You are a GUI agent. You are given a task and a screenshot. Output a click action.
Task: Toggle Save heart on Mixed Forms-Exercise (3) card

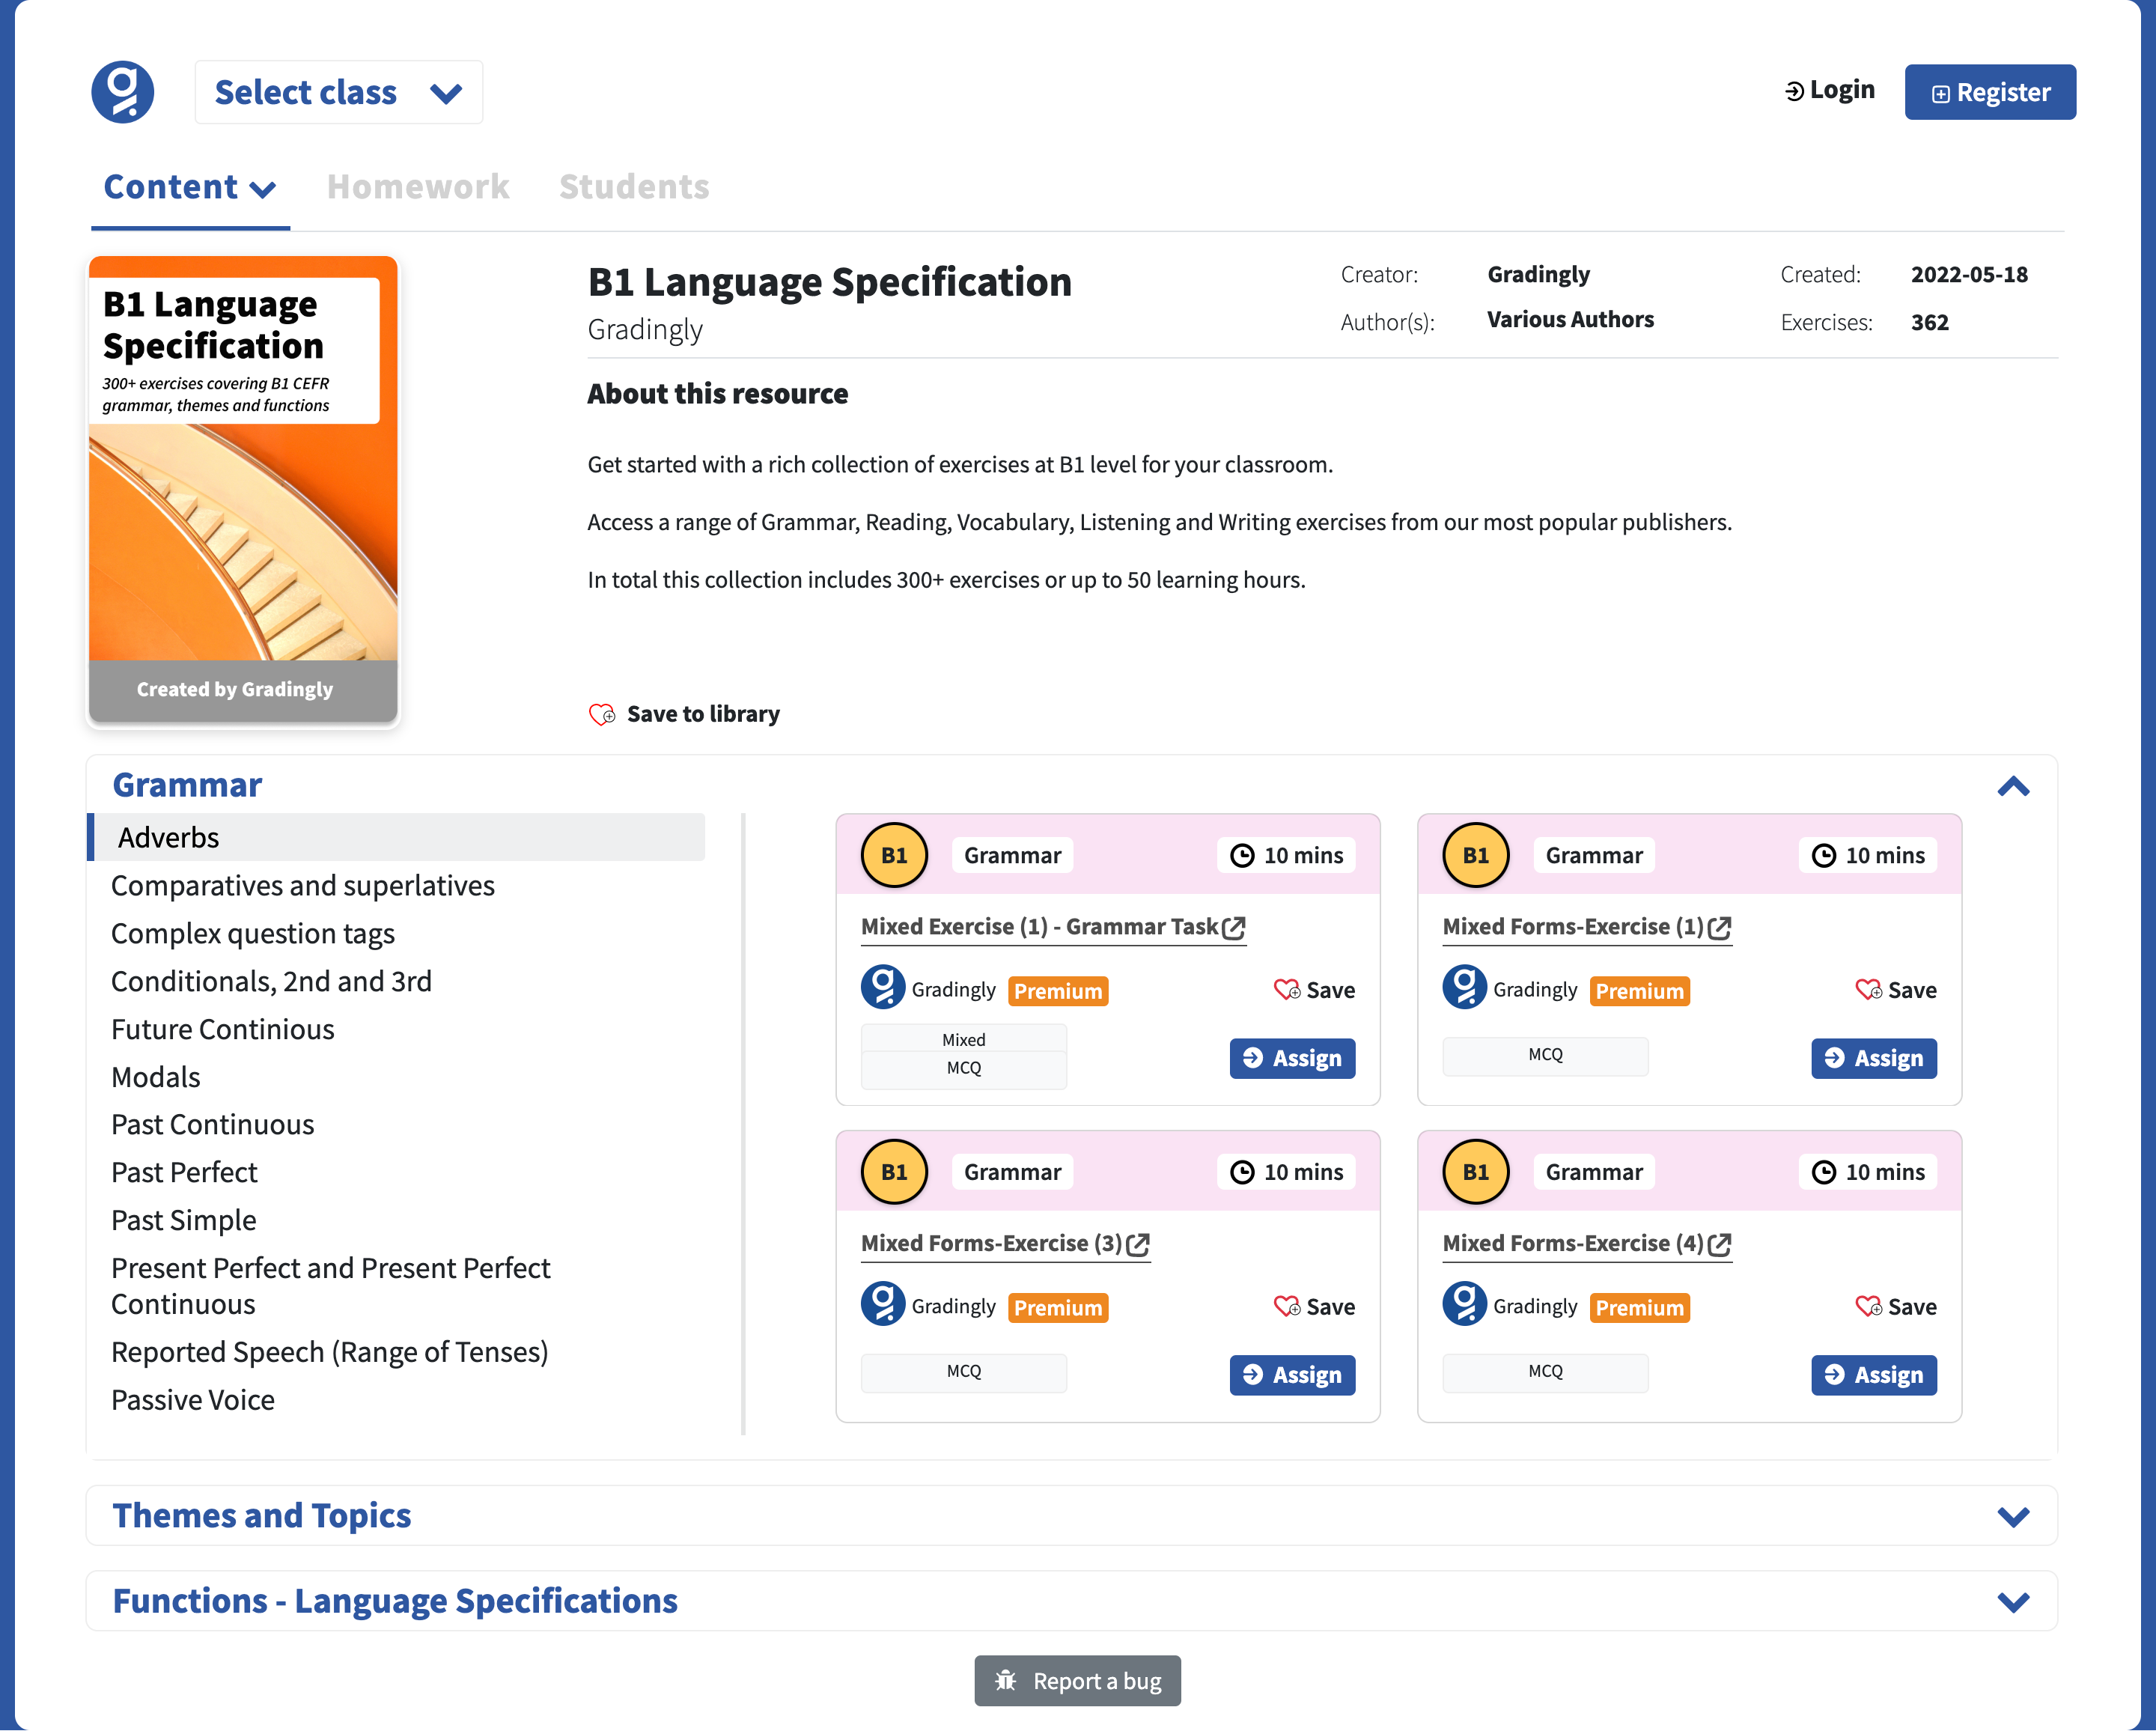[1287, 1307]
